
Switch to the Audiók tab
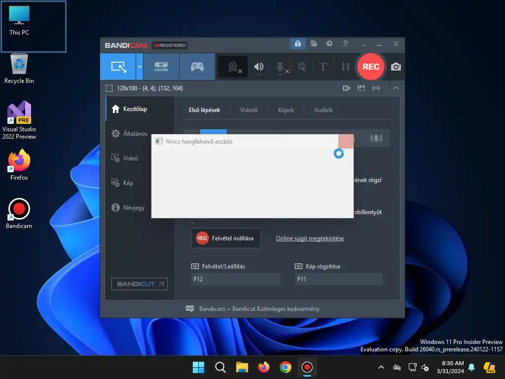pyautogui.click(x=324, y=110)
